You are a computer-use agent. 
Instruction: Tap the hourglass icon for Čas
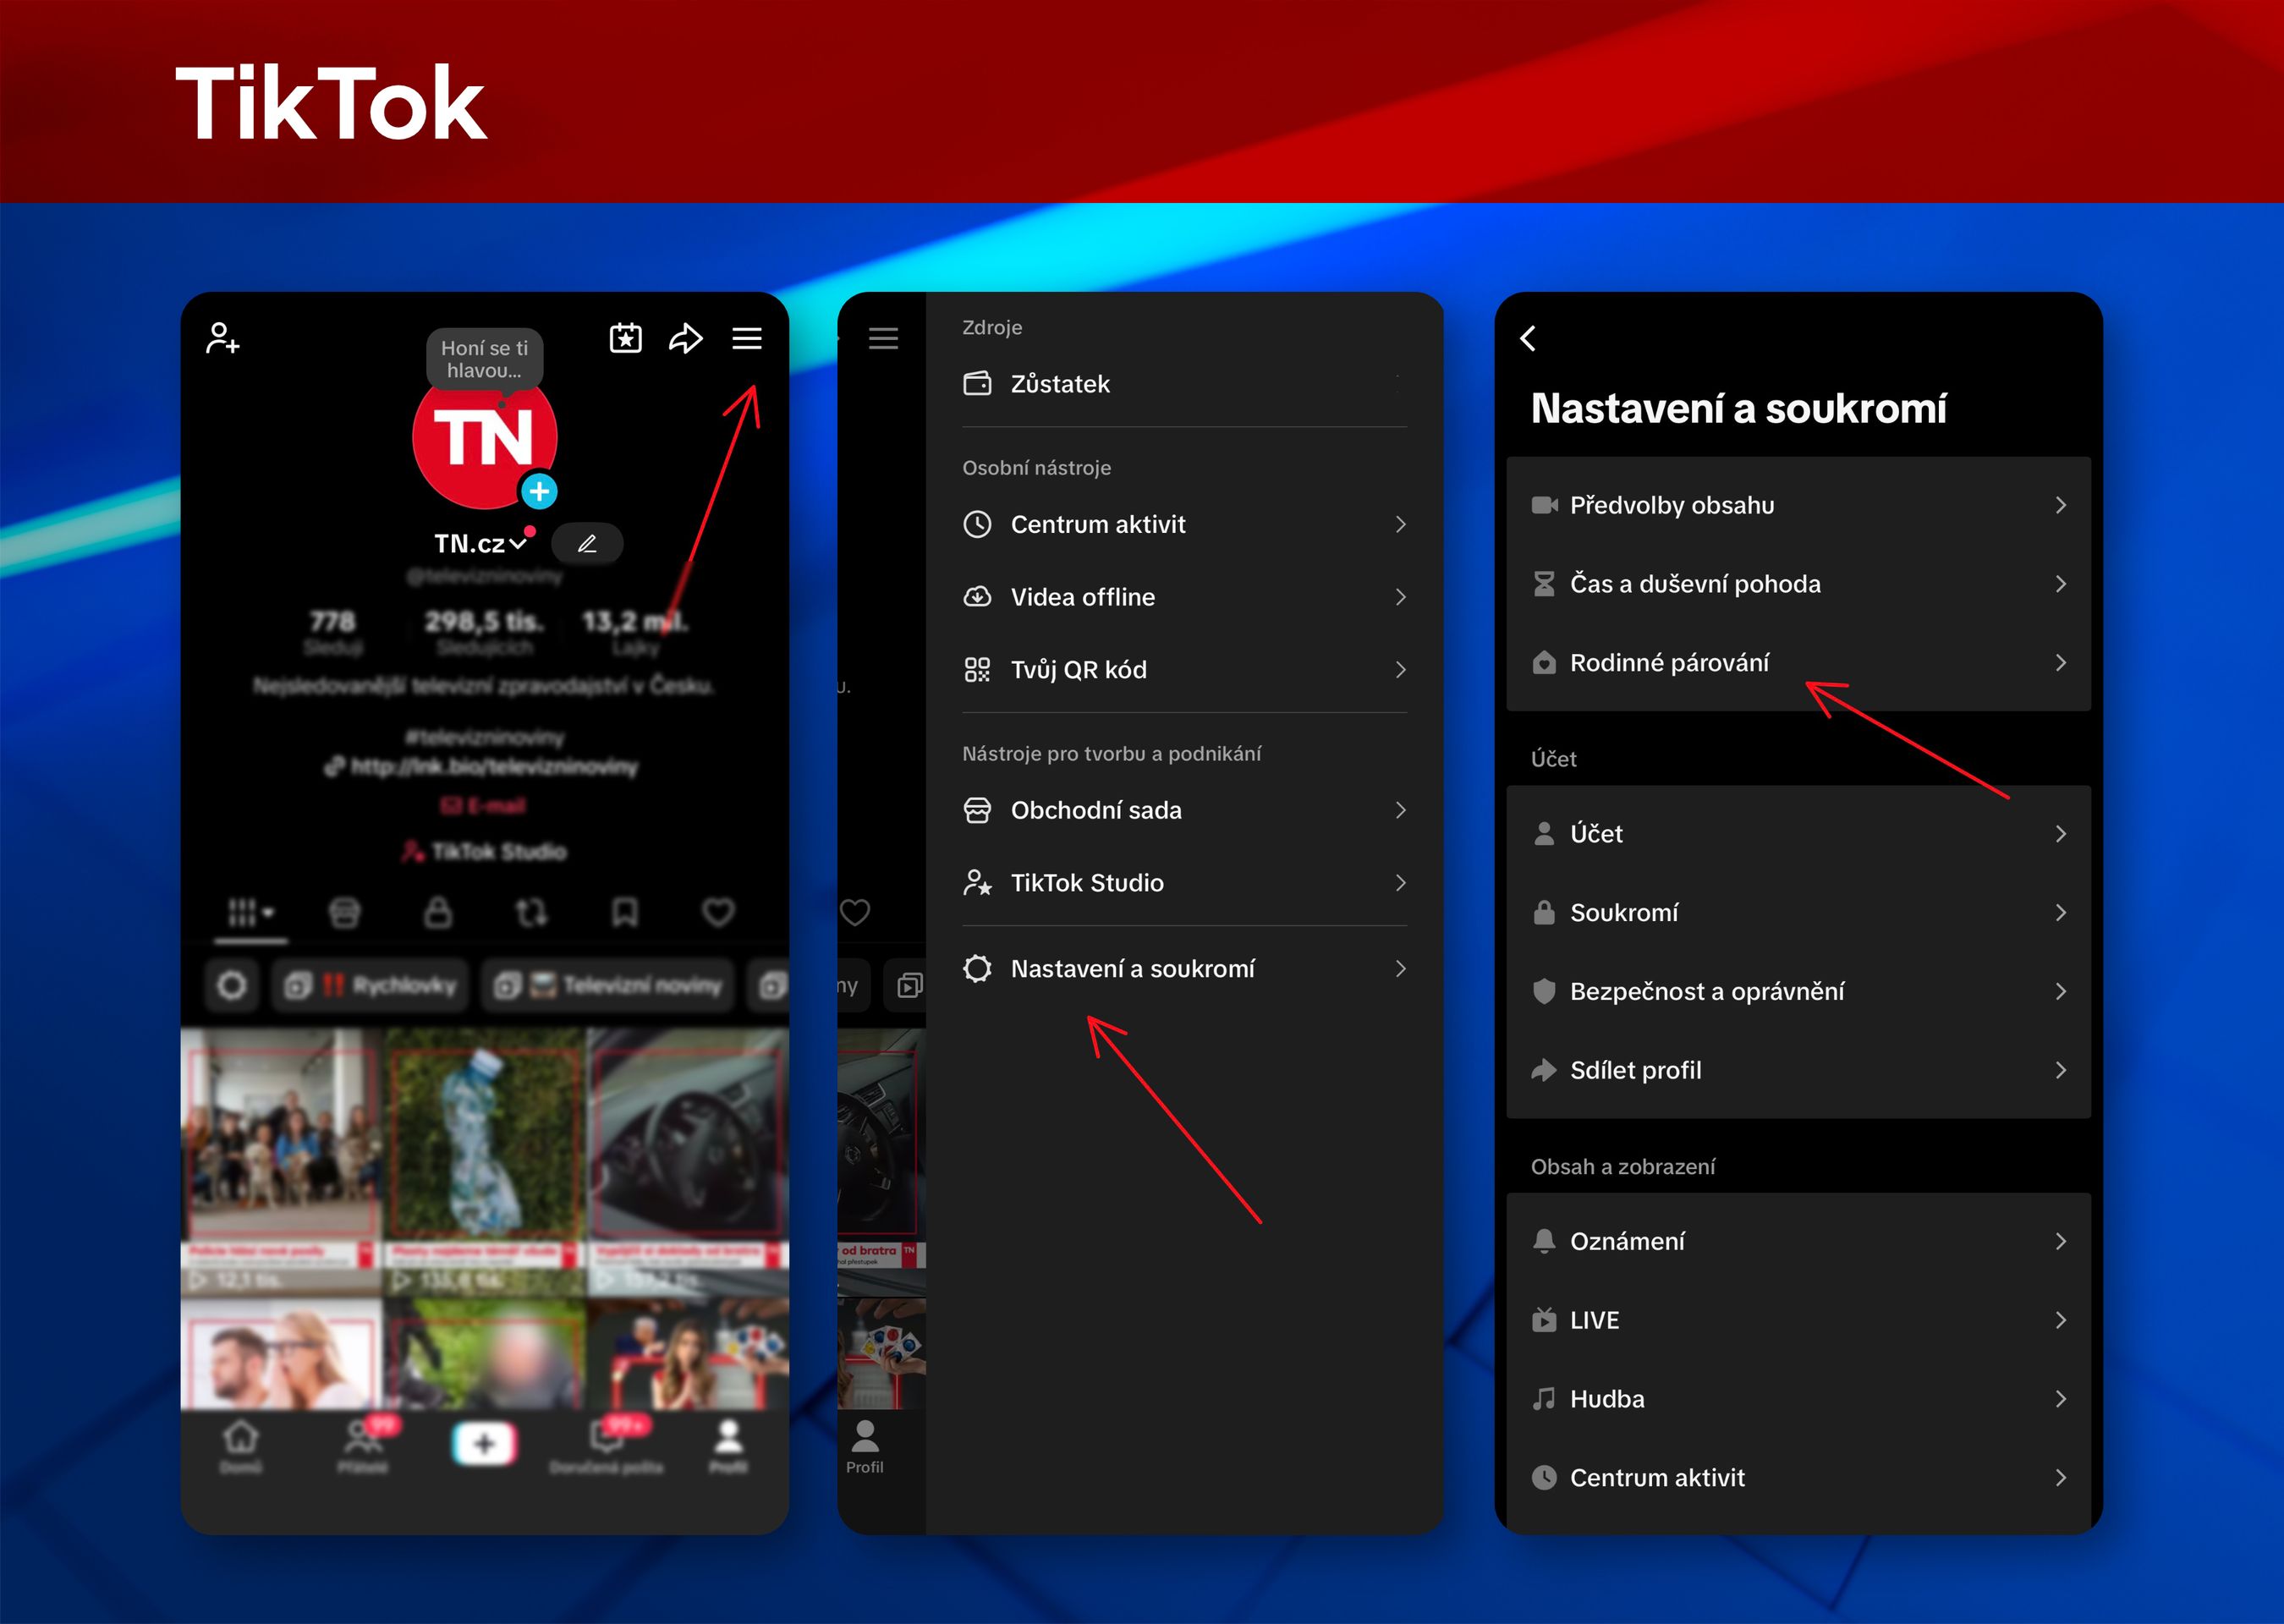(1544, 584)
